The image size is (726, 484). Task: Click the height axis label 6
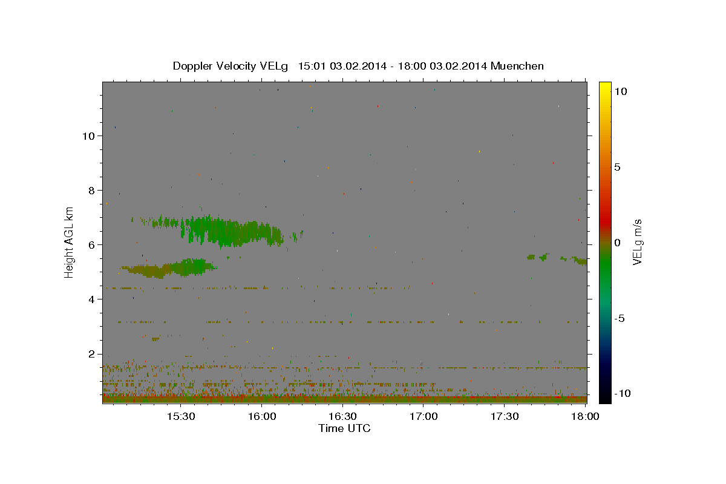click(93, 245)
